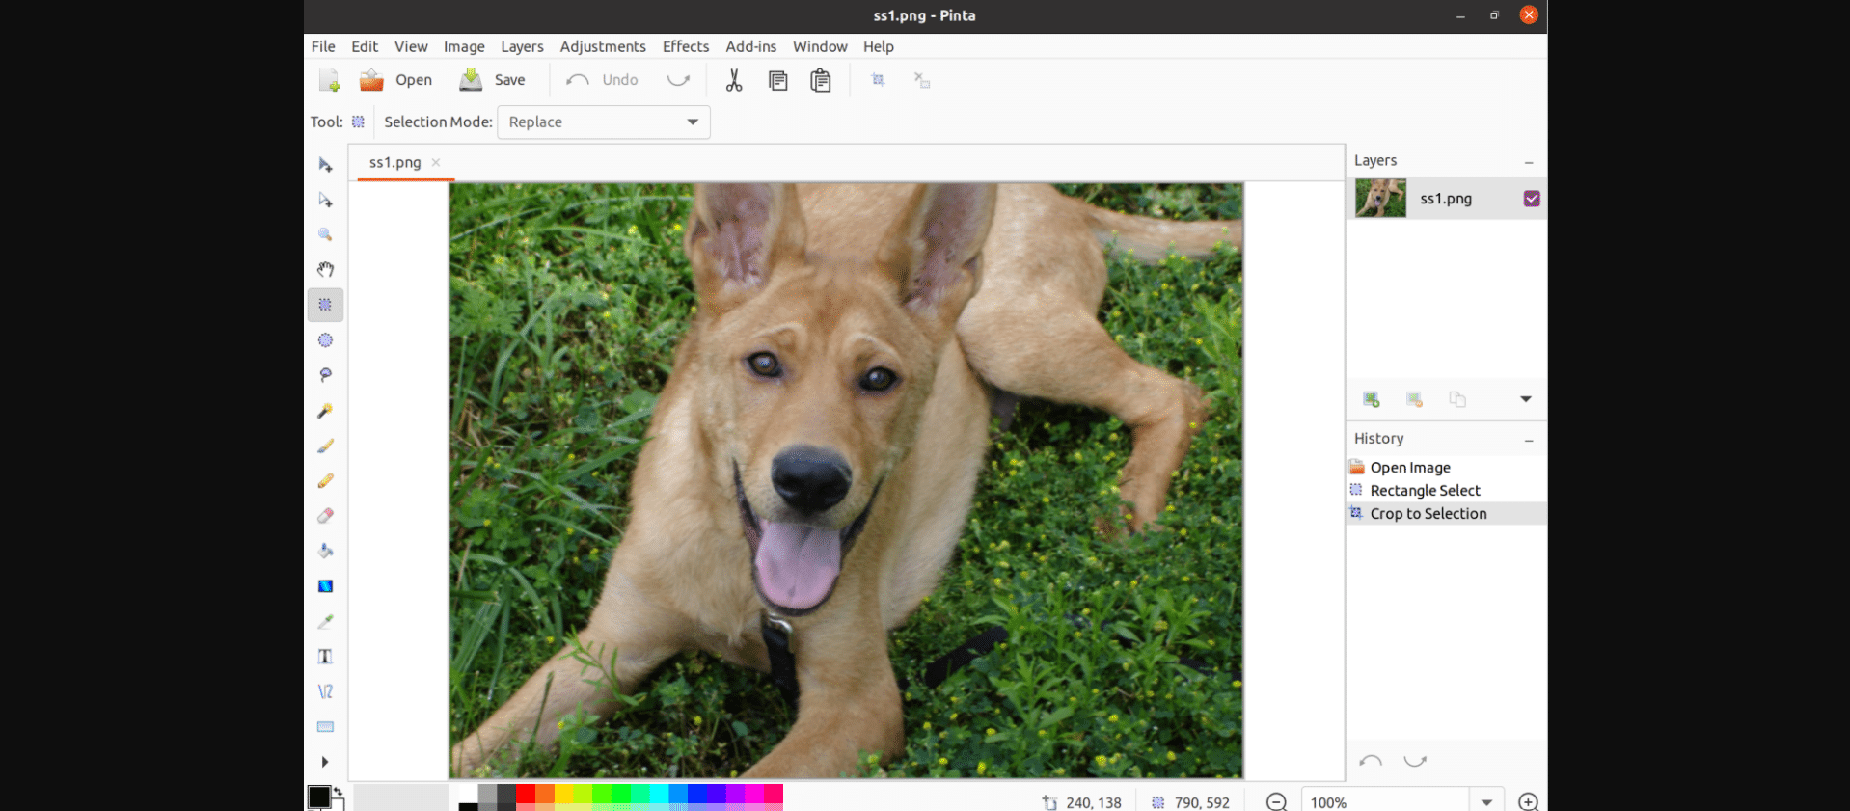The image size is (1850, 811).
Task: Click the New image toolbar icon
Action: pyautogui.click(x=330, y=80)
